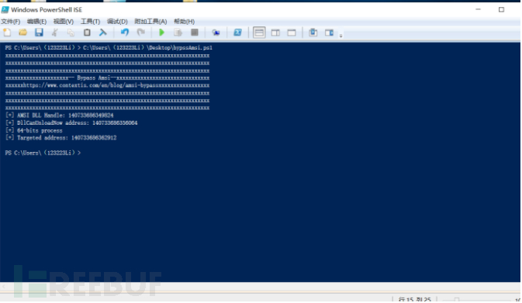Expand the 附加工具(A) menu
This screenshot has height=303, width=522.
click(x=150, y=22)
